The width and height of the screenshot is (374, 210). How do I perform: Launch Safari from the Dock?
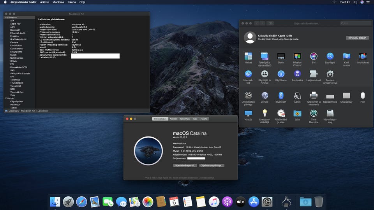(x=81, y=201)
